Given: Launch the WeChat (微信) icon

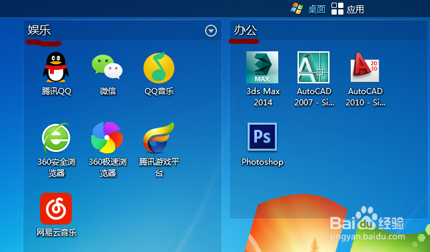Looking at the screenshot, I should 107,67.
